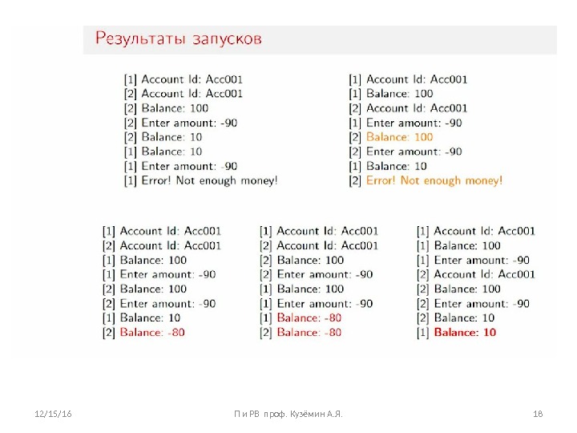Click the orange "Error! Not enough money!" text
Image resolution: width=577 pixels, height=433 pixels.
[x=434, y=180]
